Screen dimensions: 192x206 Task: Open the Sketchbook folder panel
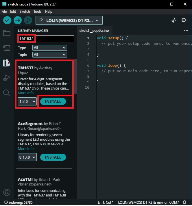pyautogui.click(x=7, y=33)
